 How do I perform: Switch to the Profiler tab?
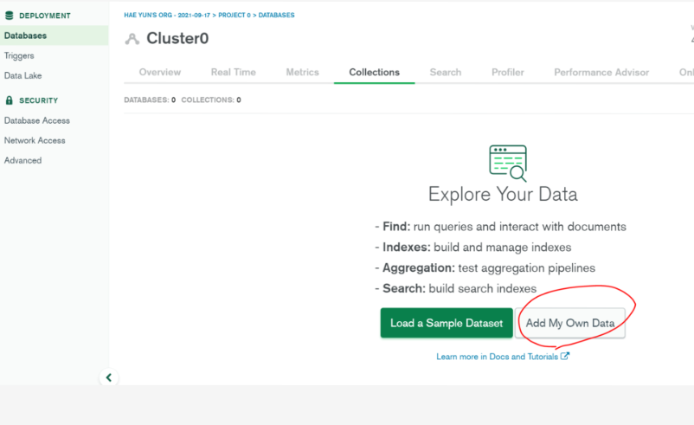pos(508,72)
